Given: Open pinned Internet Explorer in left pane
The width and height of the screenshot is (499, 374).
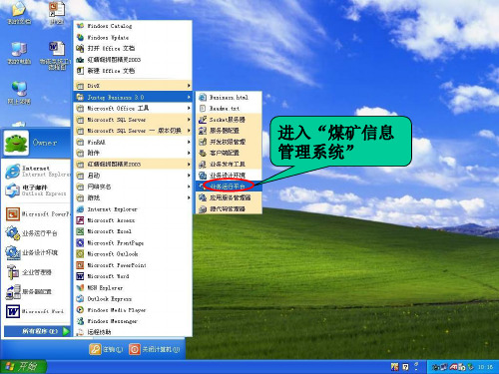Looking at the screenshot, I should (37, 171).
